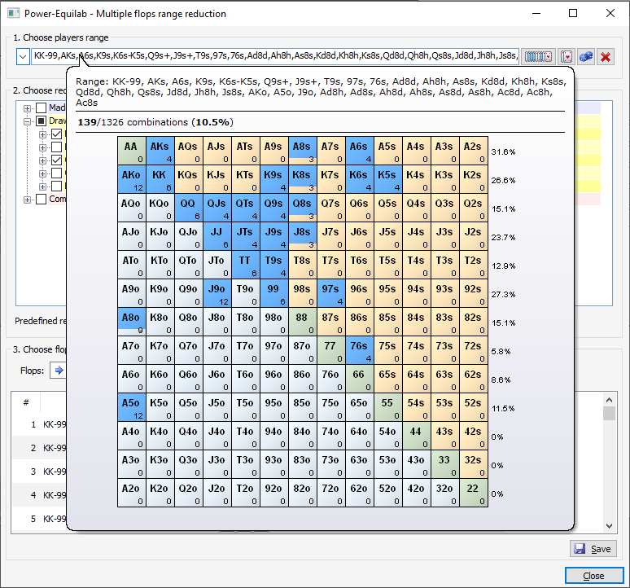This screenshot has height=588, width=630.
Task: Select flop row number 5
Action: (39, 519)
